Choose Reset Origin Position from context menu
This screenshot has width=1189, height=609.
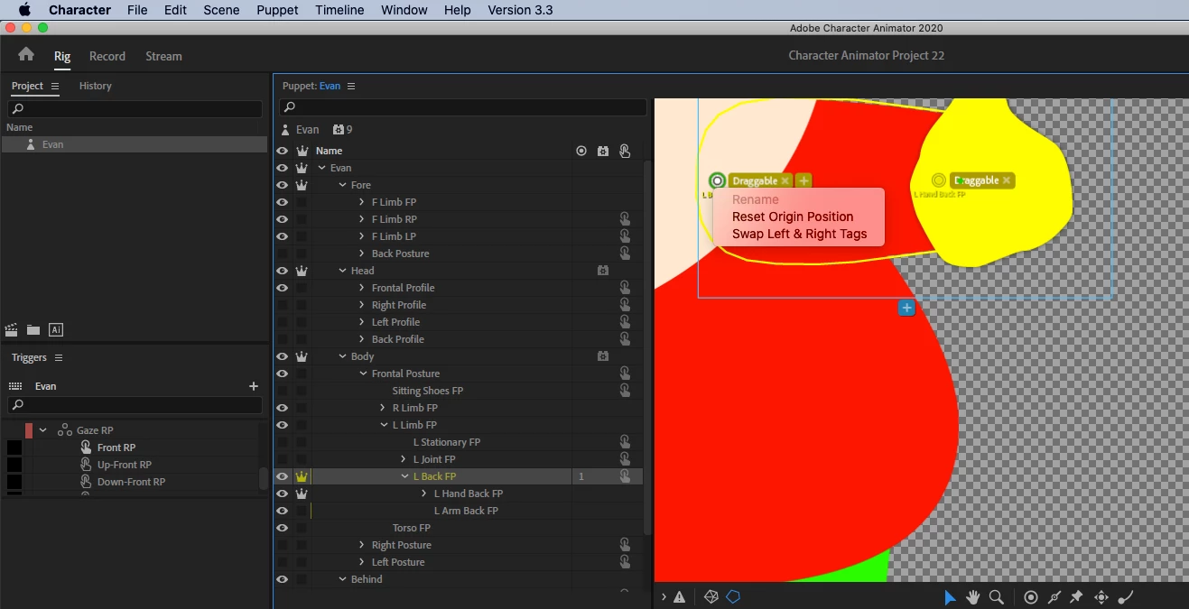tap(793, 217)
